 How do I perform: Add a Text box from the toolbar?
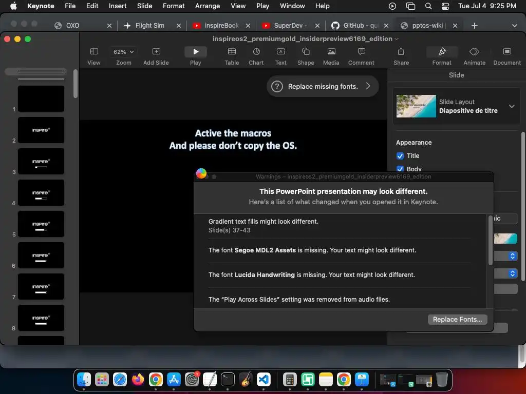(281, 52)
